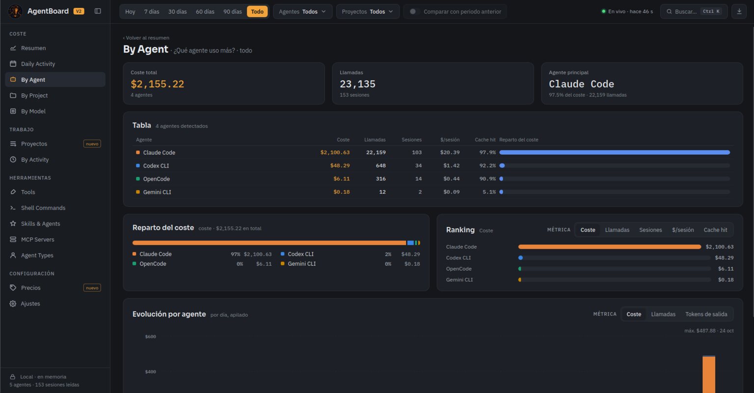
Task: Click the Skills & Agents star icon
Action: (x=13, y=224)
